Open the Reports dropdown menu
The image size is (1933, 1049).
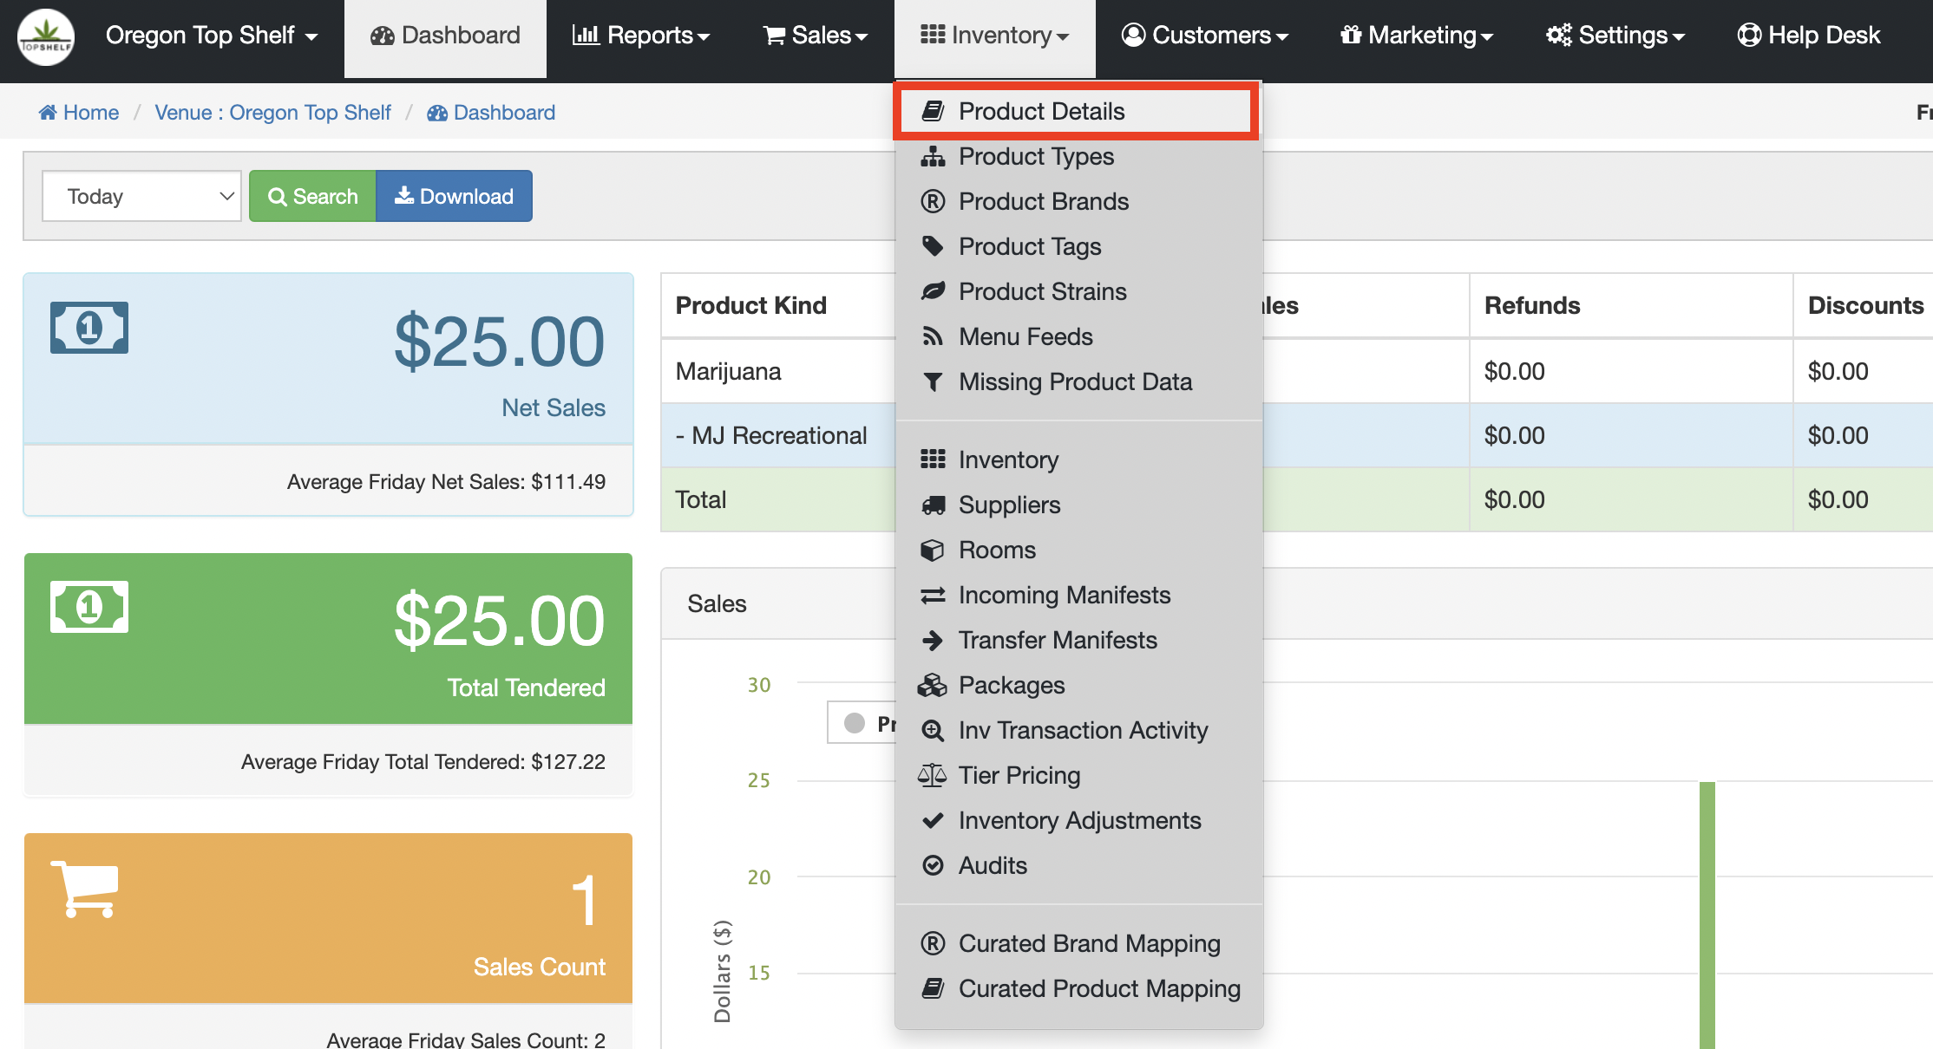[641, 36]
